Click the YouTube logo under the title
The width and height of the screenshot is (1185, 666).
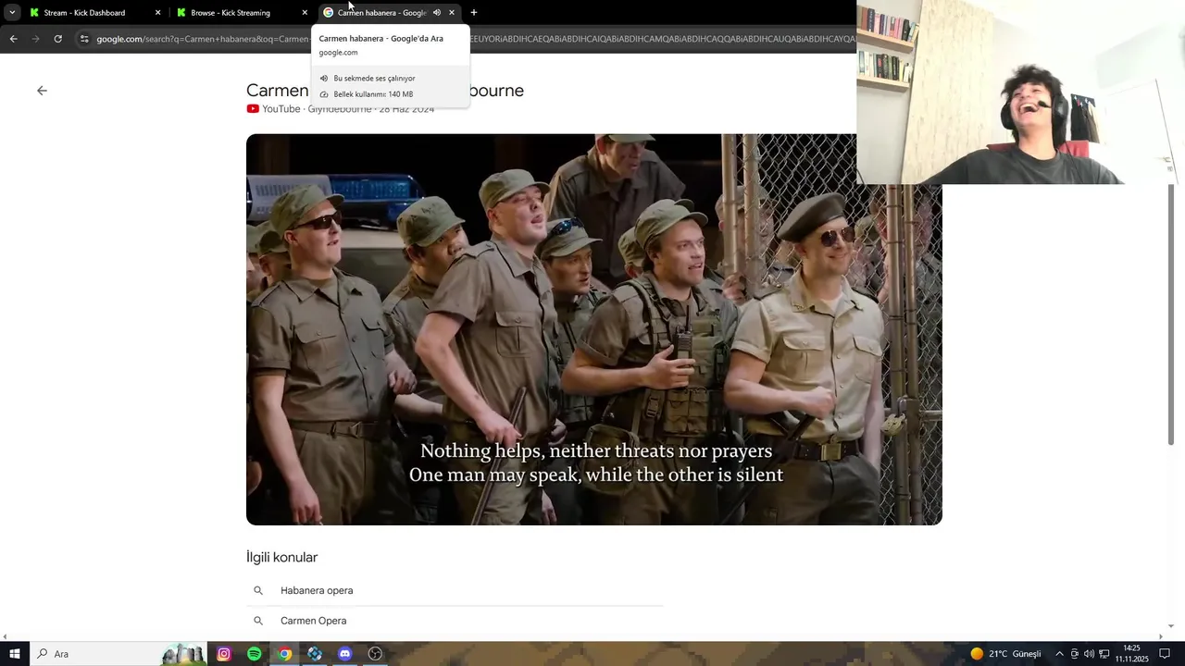[253, 109]
